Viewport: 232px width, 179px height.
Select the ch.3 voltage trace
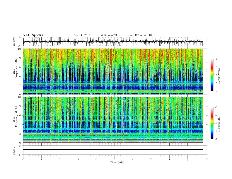(x=113, y=150)
